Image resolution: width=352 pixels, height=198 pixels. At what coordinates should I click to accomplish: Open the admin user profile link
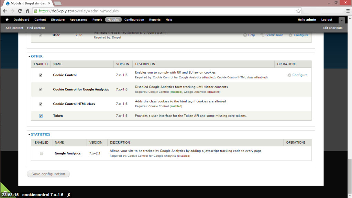[311, 20]
